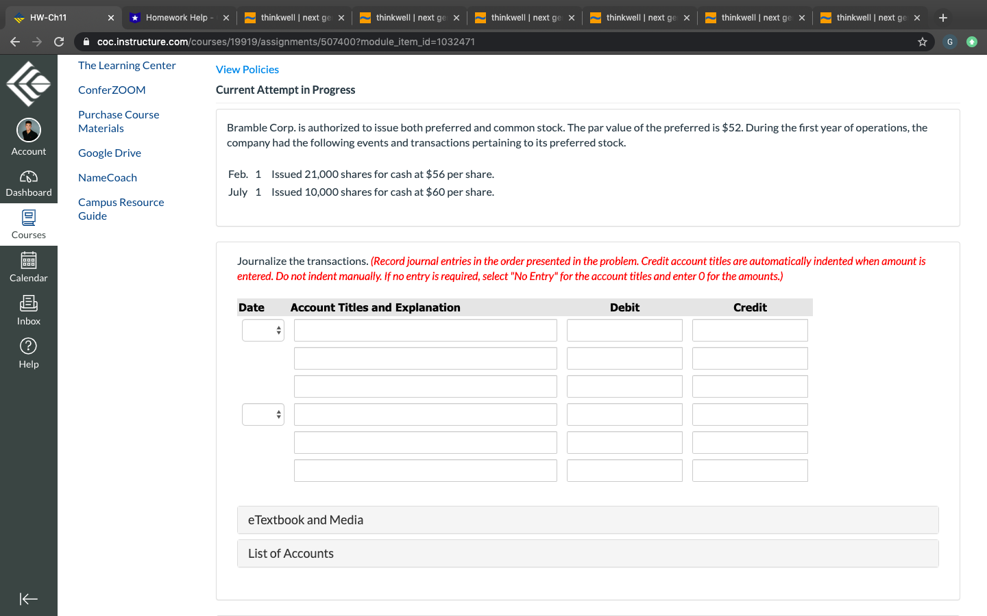Click the second row Debit field

624,359
